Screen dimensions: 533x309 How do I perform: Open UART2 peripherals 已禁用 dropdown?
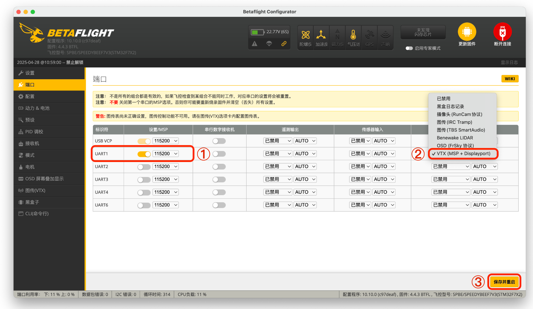click(450, 166)
